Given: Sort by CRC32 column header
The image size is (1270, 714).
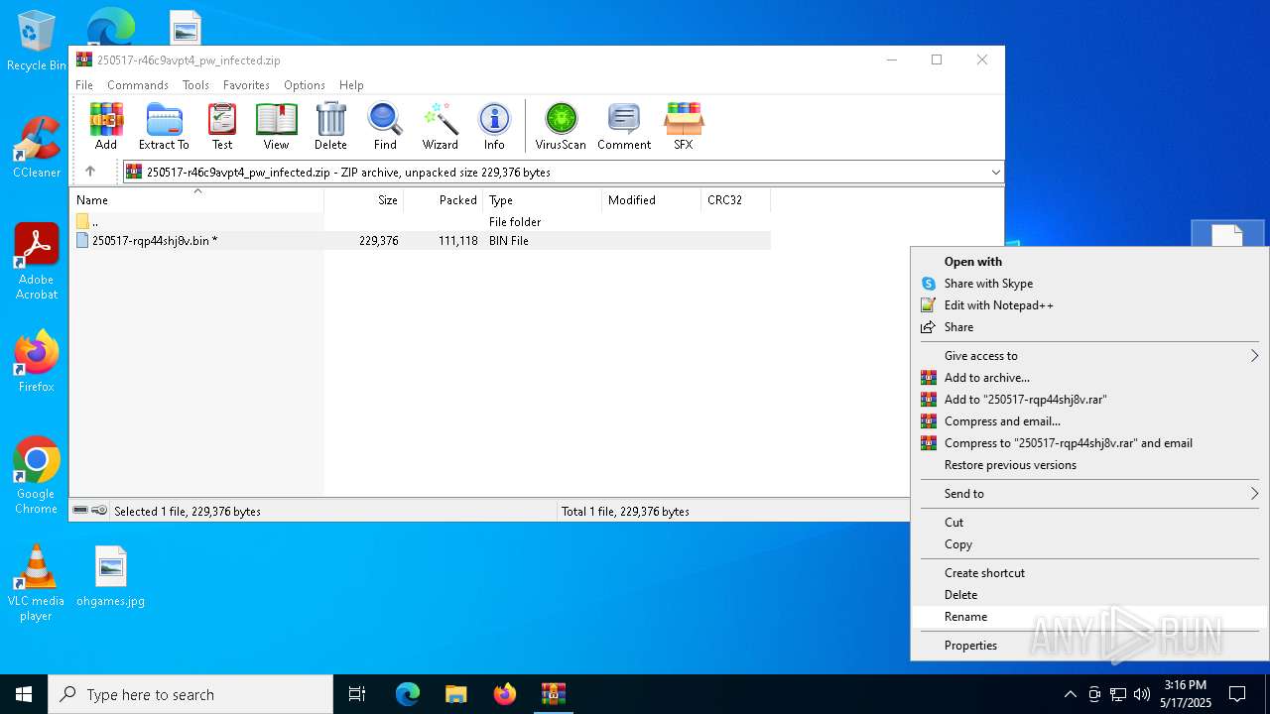Looking at the screenshot, I should [735, 200].
